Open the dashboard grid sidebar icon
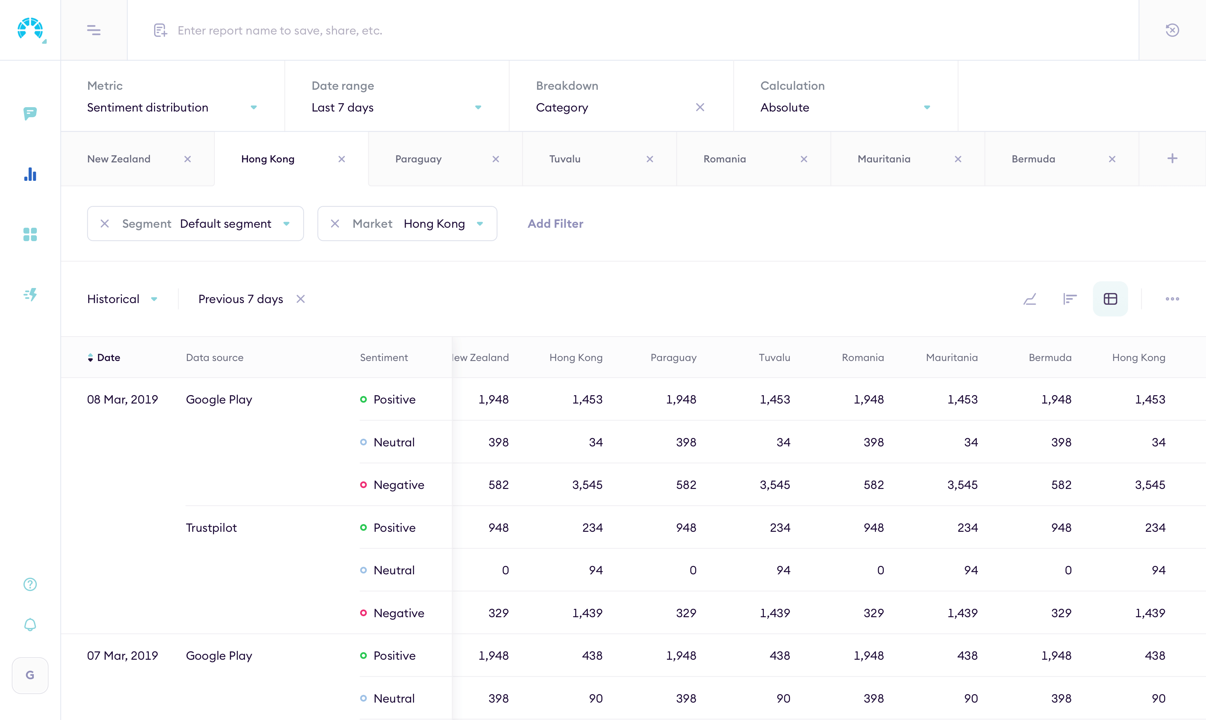The width and height of the screenshot is (1206, 720). click(30, 235)
